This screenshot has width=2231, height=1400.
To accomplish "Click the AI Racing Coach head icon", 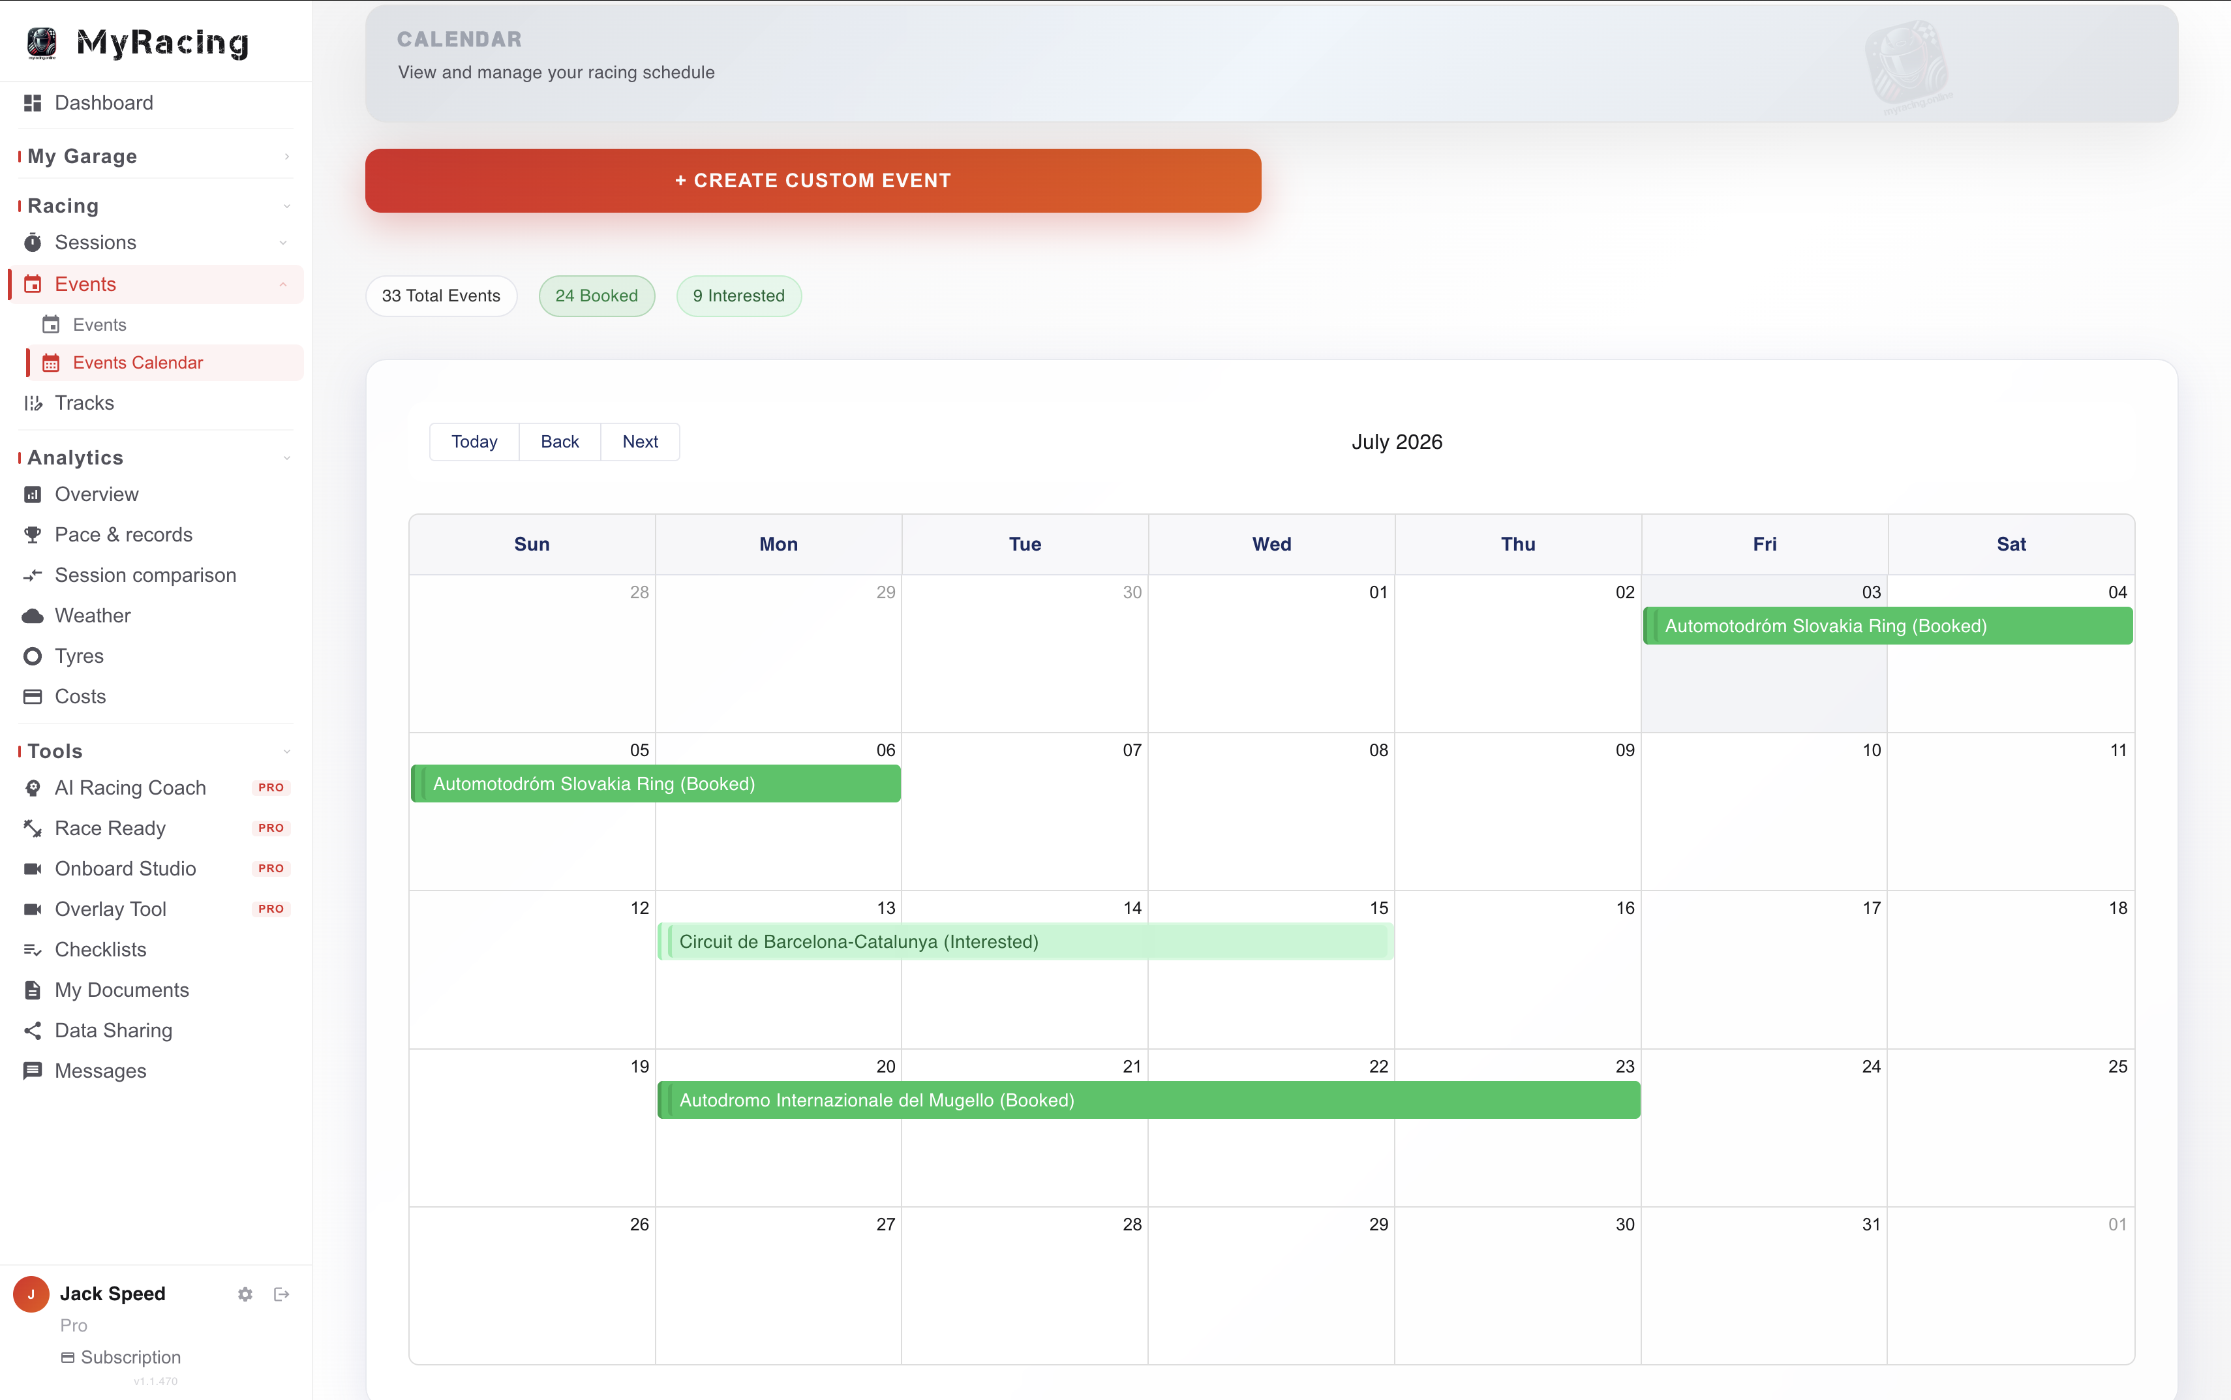I will coord(33,788).
